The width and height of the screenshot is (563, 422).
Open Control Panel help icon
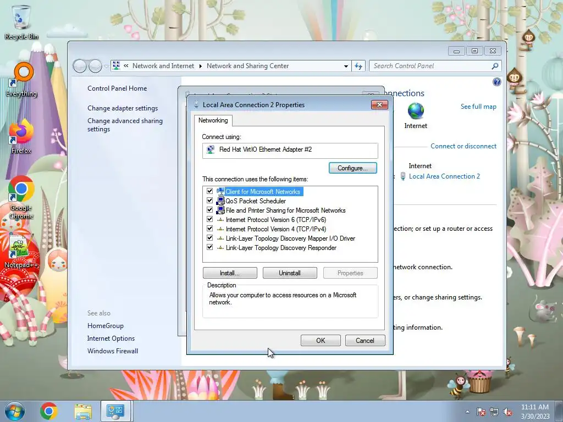tap(496, 82)
